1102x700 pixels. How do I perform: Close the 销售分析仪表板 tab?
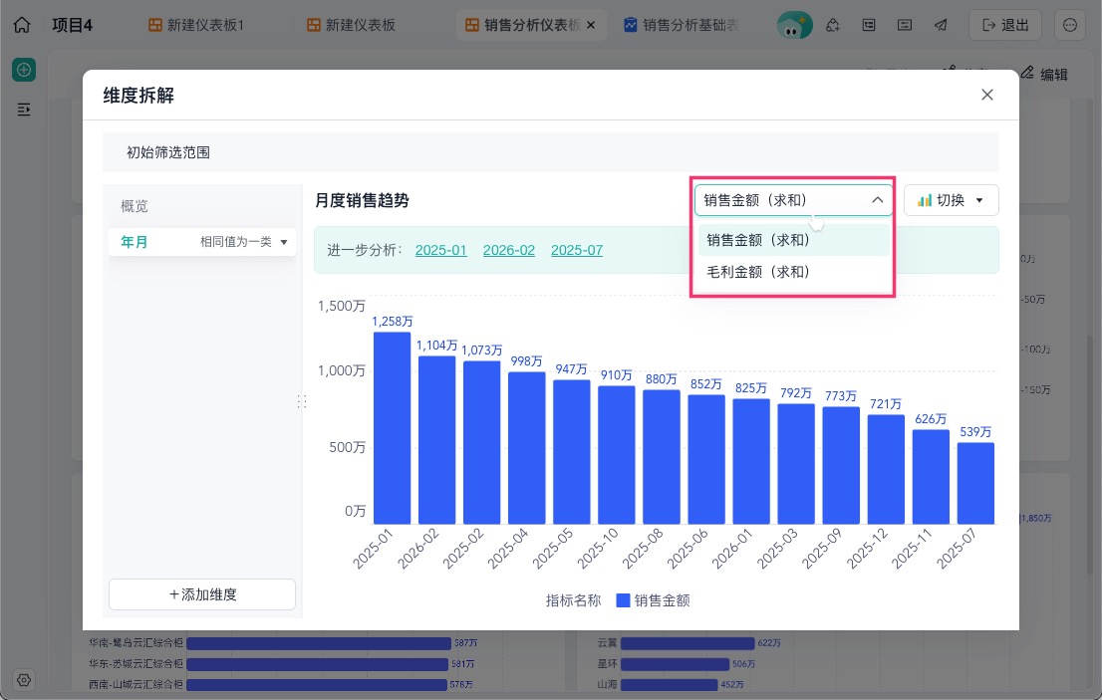[591, 25]
